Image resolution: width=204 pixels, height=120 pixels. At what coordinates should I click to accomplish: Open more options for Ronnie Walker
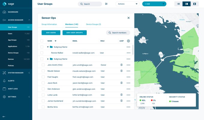tap(128, 53)
